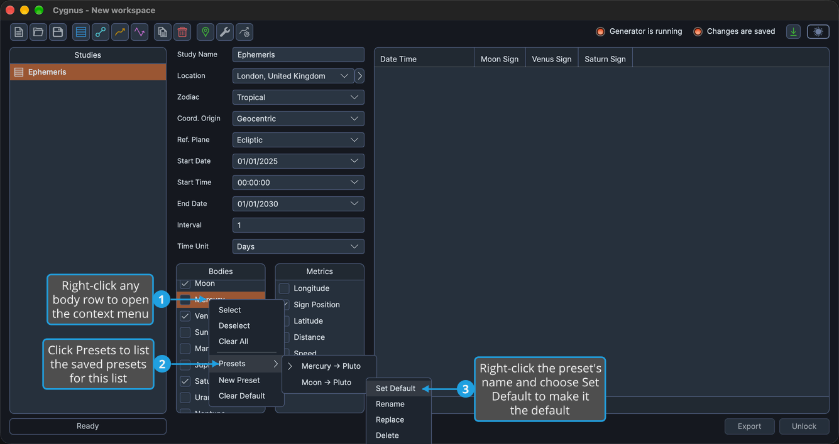Click the orange trend arrow icon
Image resolution: width=839 pixels, height=444 pixels.
pyautogui.click(x=120, y=32)
